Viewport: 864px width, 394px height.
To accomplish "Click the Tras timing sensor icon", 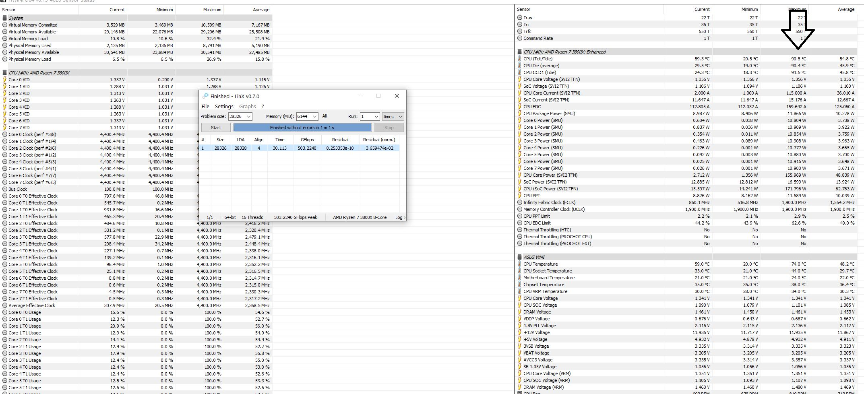I will pos(520,18).
